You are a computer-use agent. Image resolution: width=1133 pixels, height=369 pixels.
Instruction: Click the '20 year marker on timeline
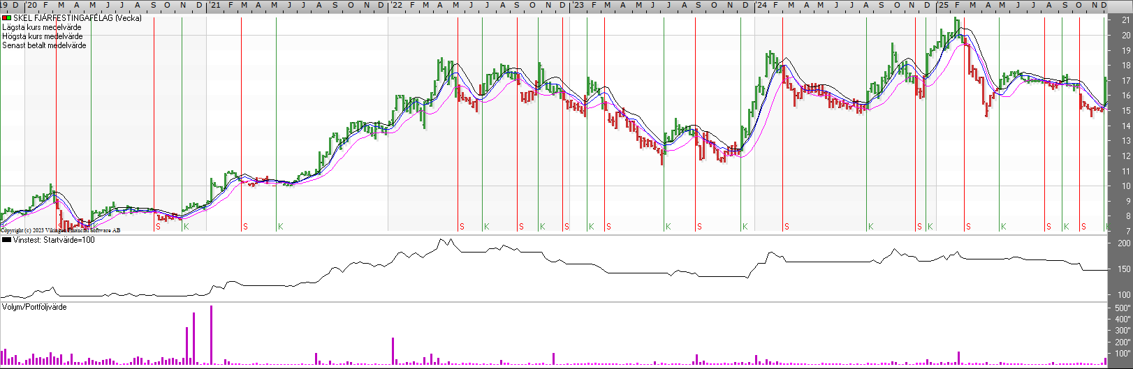pyautogui.click(x=32, y=6)
